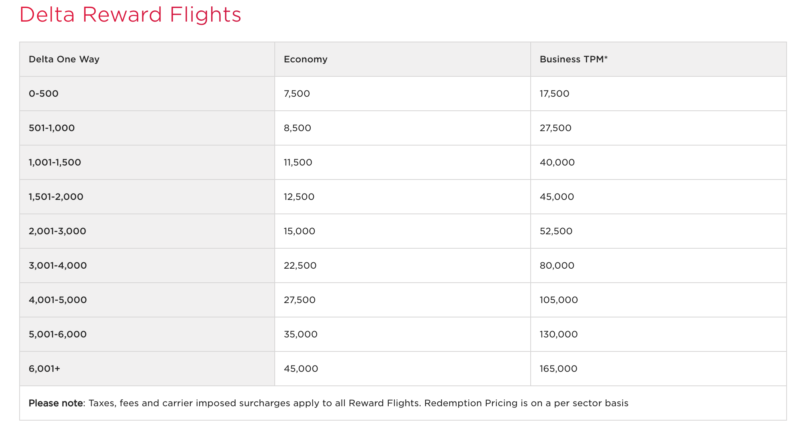803x431 pixels.
Task: Select the 105,000 Business value
Action: coord(559,300)
